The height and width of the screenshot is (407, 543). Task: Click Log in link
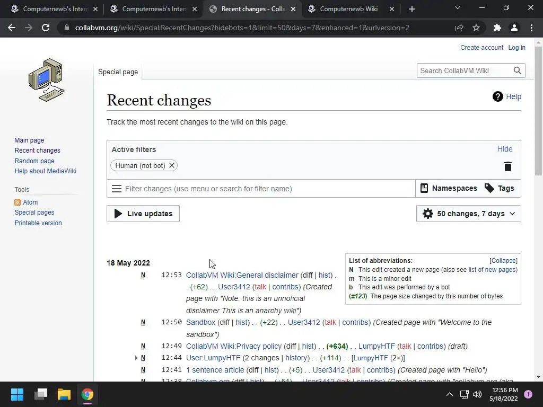pyautogui.click(x=516, y=47)
